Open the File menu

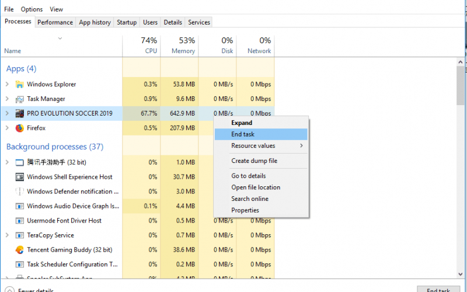(x=9, y=9)
